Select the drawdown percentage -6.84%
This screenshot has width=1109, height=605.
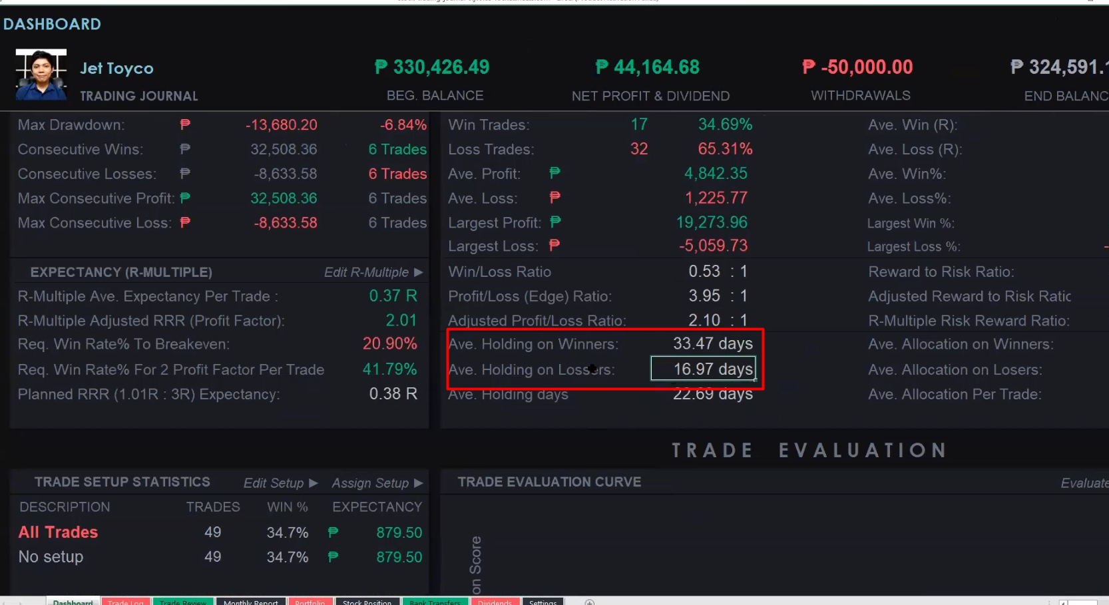click(403, 124)
